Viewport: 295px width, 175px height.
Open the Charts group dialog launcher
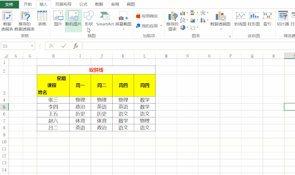pos(230,36)
